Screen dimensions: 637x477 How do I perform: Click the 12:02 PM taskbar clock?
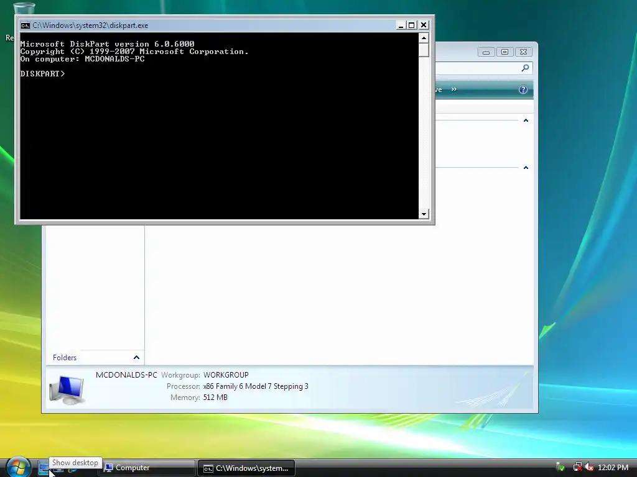pyautogui.click(x=613, y=468)
